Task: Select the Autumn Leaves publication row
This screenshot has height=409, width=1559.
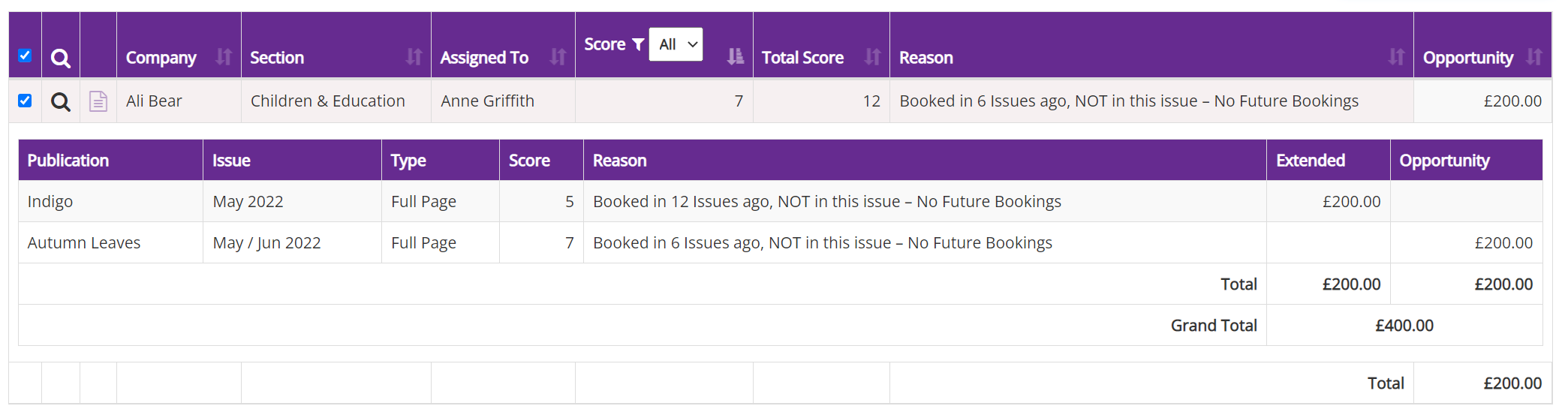Action: tap(84, 243)
